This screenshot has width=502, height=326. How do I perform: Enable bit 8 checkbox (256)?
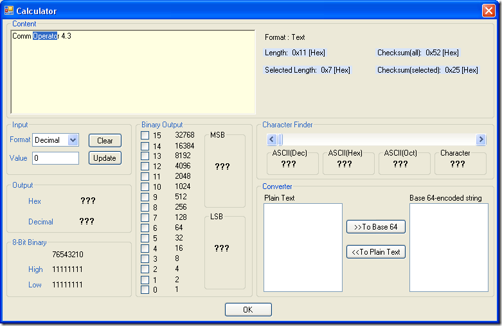coord(145,207)
